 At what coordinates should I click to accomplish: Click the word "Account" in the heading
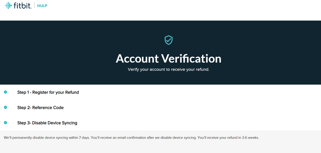tap(137, 59)
